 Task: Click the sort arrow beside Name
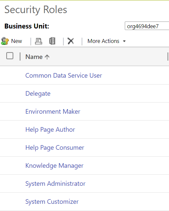[47, 57]
